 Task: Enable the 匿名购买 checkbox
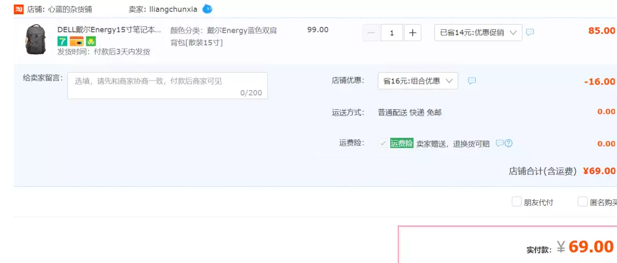582,202
